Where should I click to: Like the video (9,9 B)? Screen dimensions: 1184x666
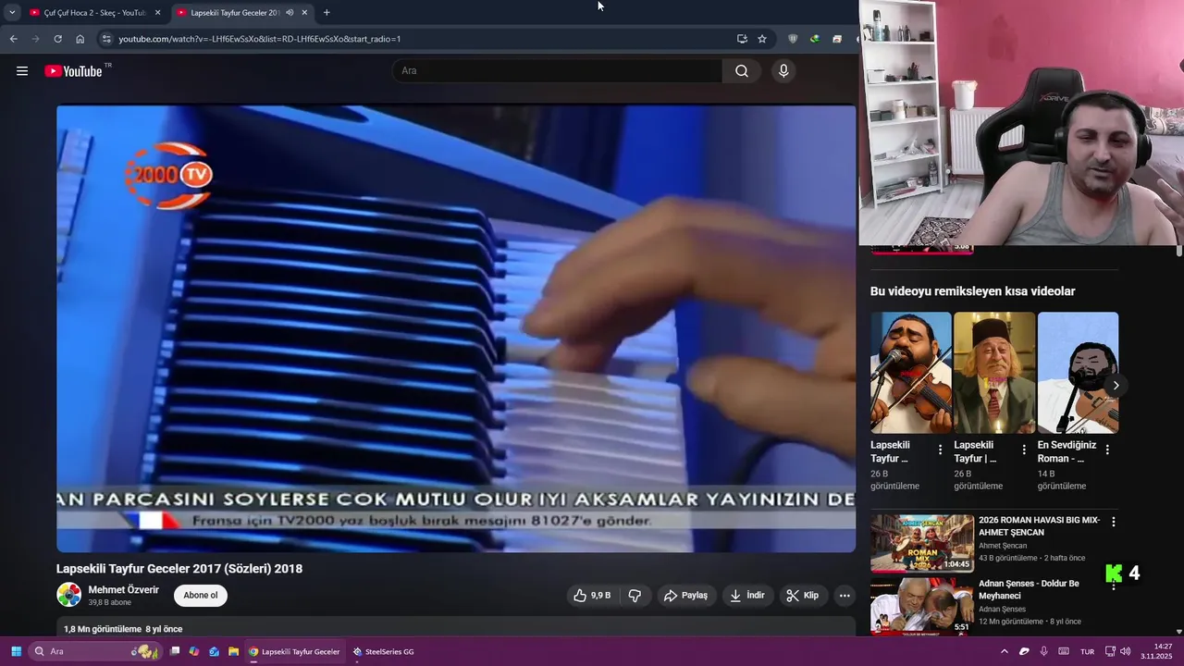pyautogui.click(x=592, y=596)
